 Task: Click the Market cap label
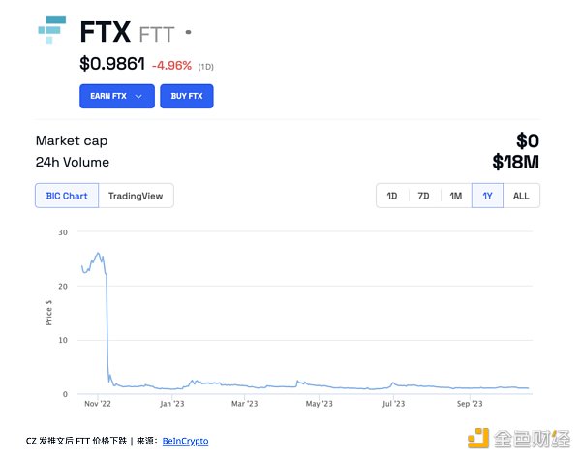pos(72,141)
